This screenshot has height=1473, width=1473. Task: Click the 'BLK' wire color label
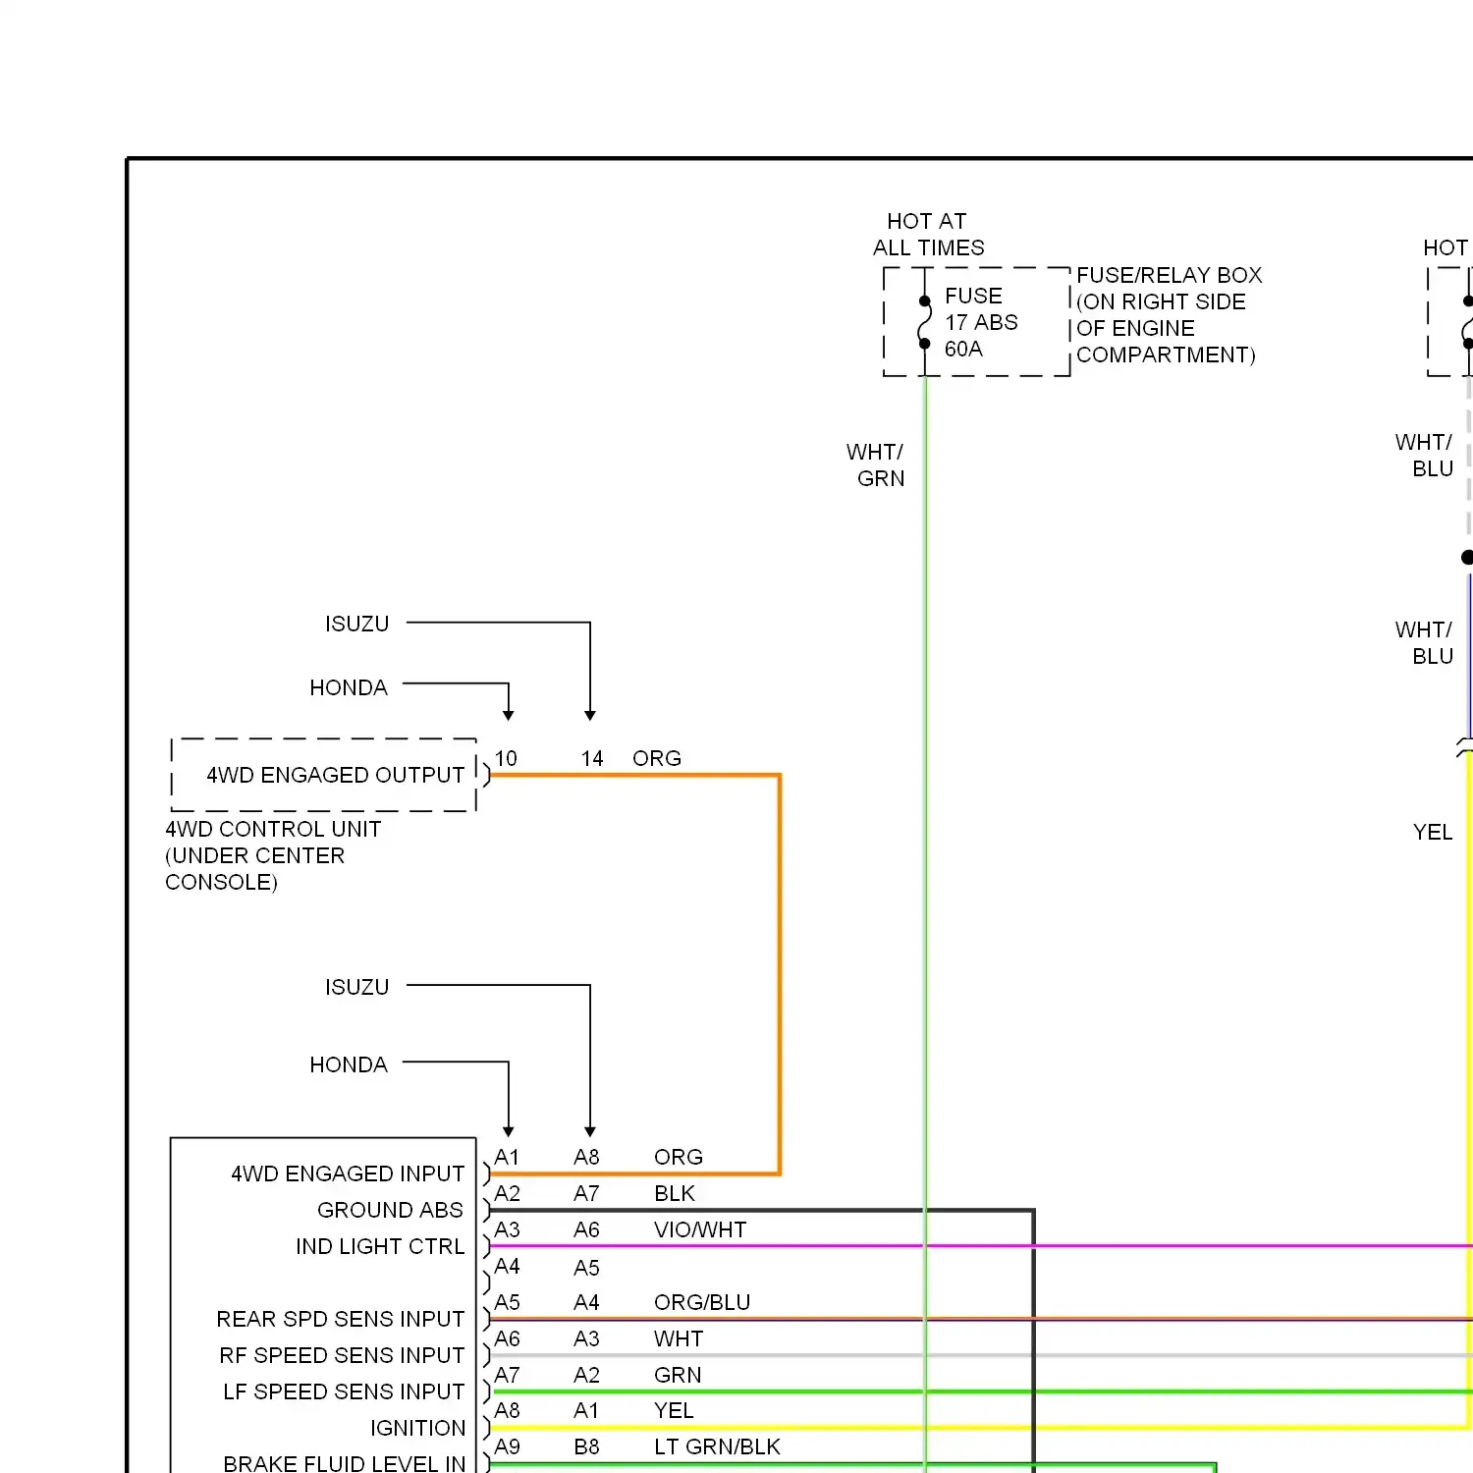click(675, 1193)
